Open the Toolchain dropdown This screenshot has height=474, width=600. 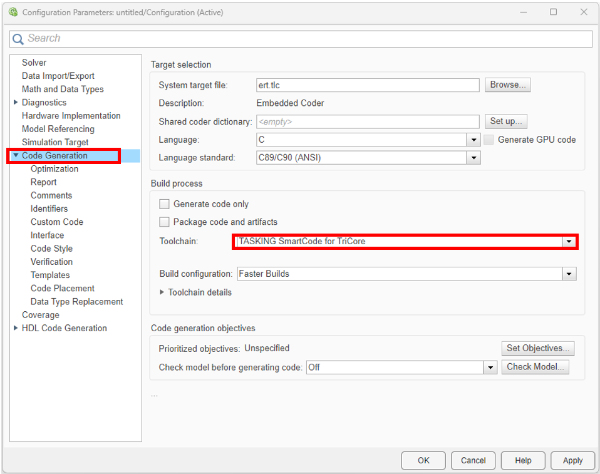(569, 242)
